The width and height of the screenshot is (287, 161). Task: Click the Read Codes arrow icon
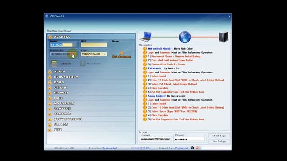click(83, 64)
